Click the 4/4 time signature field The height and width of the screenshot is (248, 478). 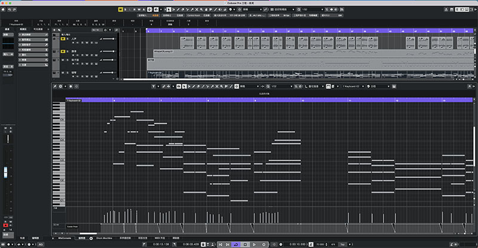coord(333,244)
